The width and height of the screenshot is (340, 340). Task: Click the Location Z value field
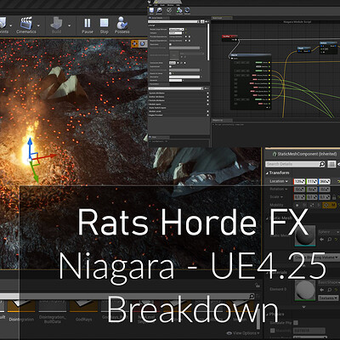pos(325,181)
